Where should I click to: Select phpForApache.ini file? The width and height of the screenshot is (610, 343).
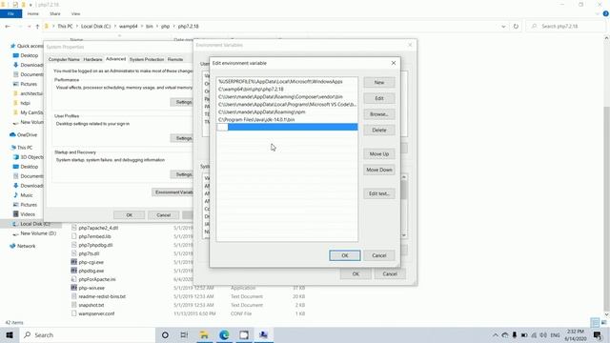click(x=97, y=279)
